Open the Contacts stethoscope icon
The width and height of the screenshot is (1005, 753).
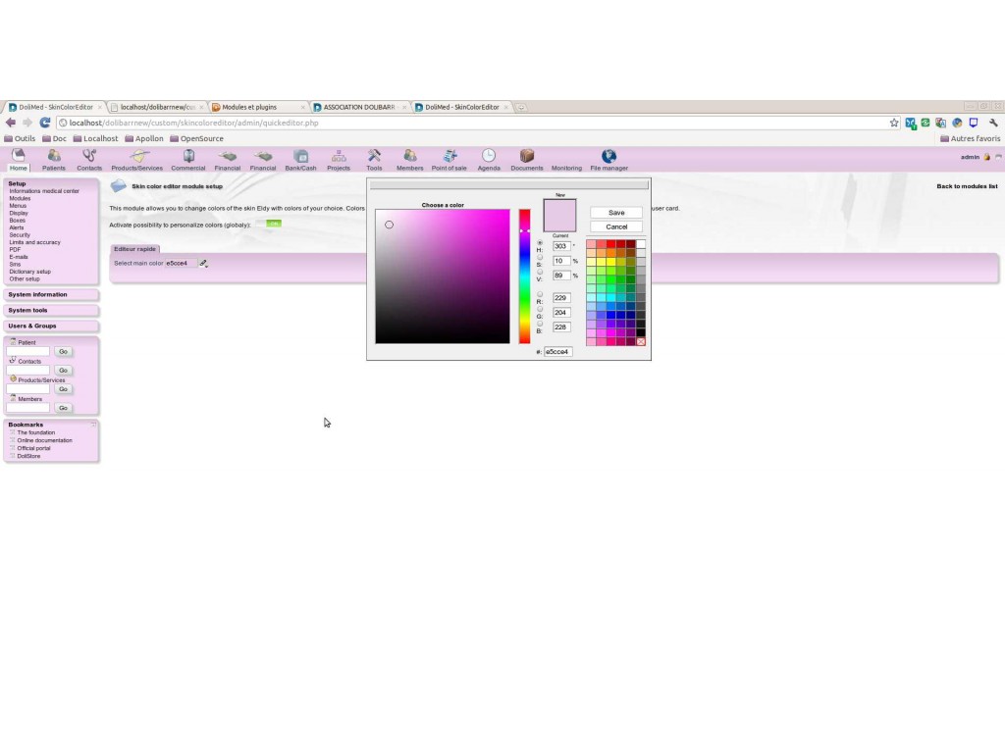89,156
